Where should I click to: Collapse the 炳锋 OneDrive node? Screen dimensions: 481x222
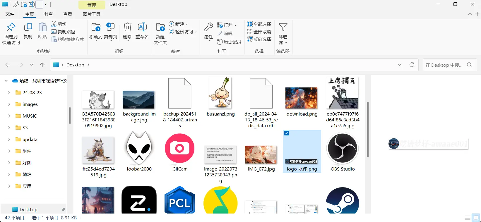tap(6, 81)
